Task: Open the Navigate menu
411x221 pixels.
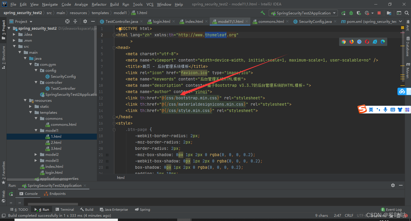Action: coord(50,5)
